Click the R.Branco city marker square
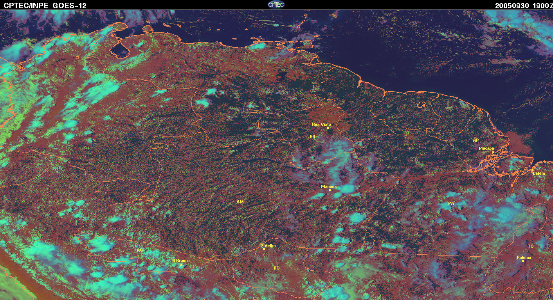The width and height of the screenshot is (553, 300). pos(181,265)
